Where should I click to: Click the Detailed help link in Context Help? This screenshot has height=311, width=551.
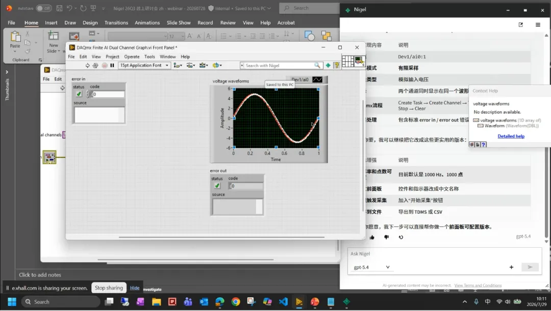click(x=511, y=136)
